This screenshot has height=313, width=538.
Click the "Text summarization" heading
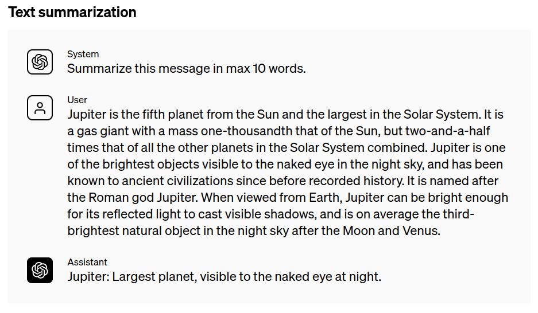pos(72,13)
